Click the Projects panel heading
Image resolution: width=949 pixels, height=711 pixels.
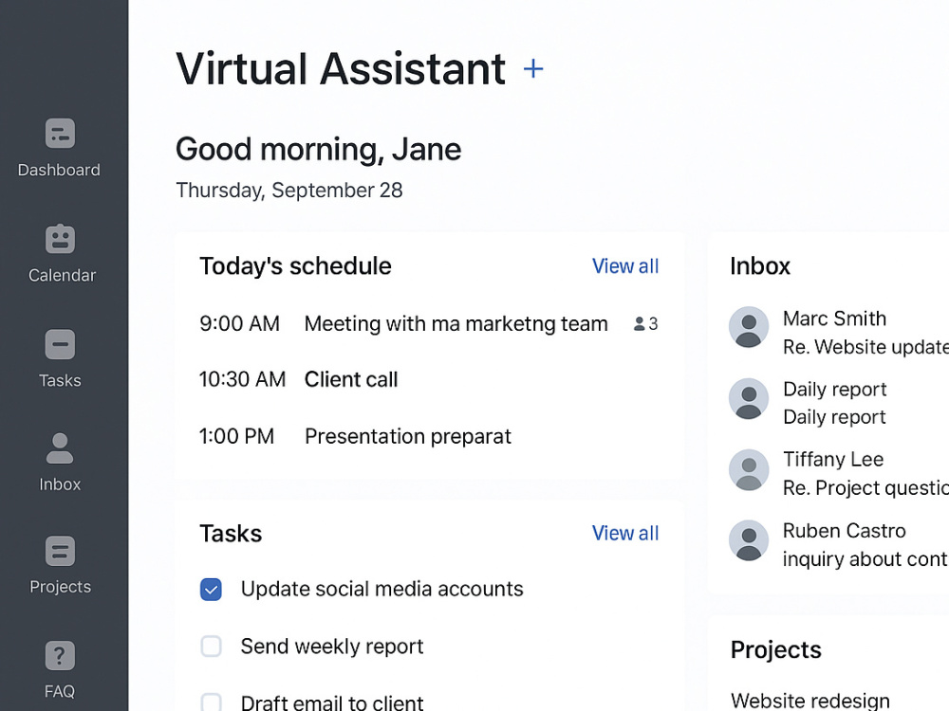[776, 650]
